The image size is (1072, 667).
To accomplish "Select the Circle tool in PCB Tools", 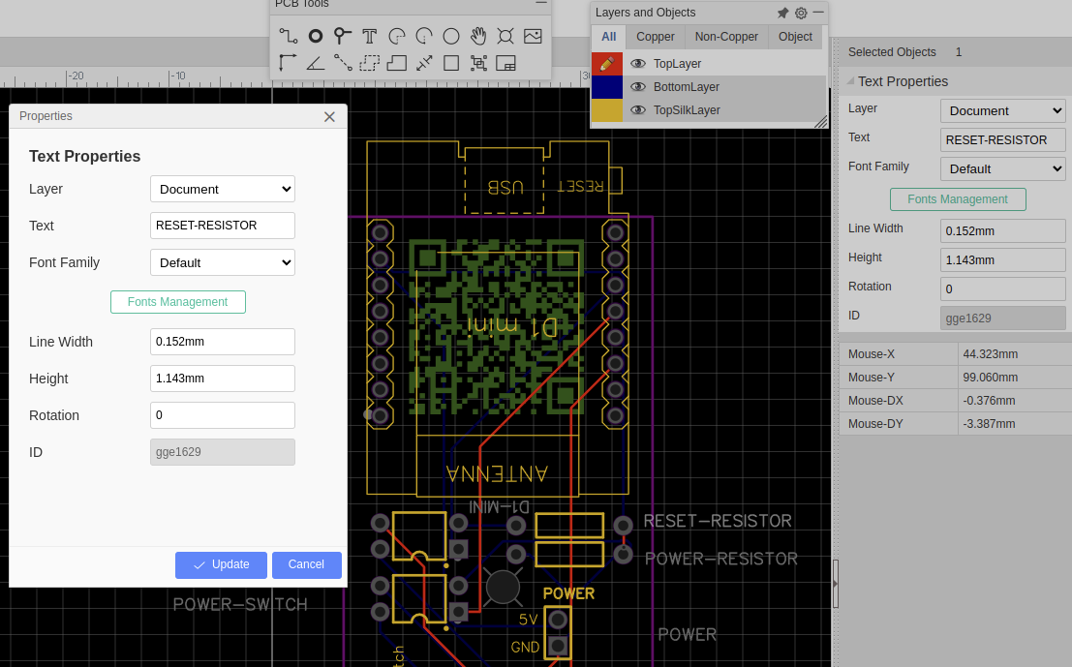I will click(x=451, y=36).
